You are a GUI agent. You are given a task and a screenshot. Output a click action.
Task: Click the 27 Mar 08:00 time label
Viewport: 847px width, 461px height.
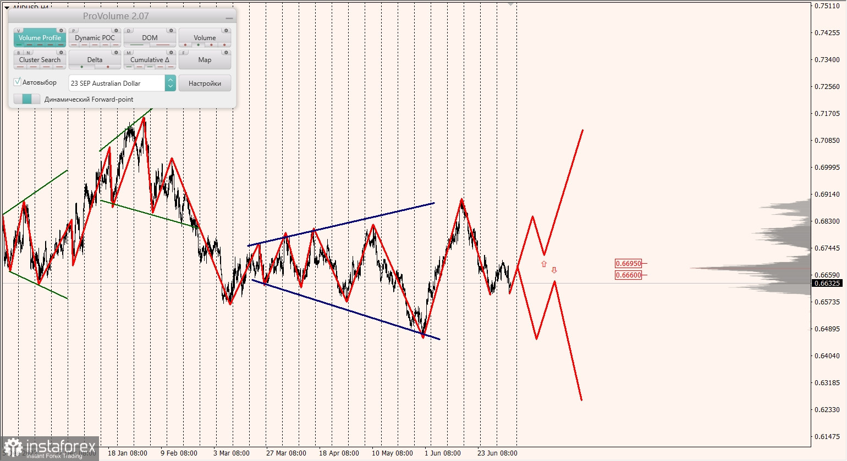pos(286,453)
